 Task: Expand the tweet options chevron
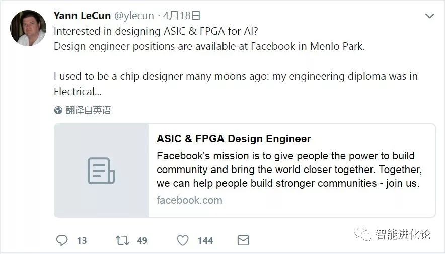pyautogui.click(x=429, y=16)
